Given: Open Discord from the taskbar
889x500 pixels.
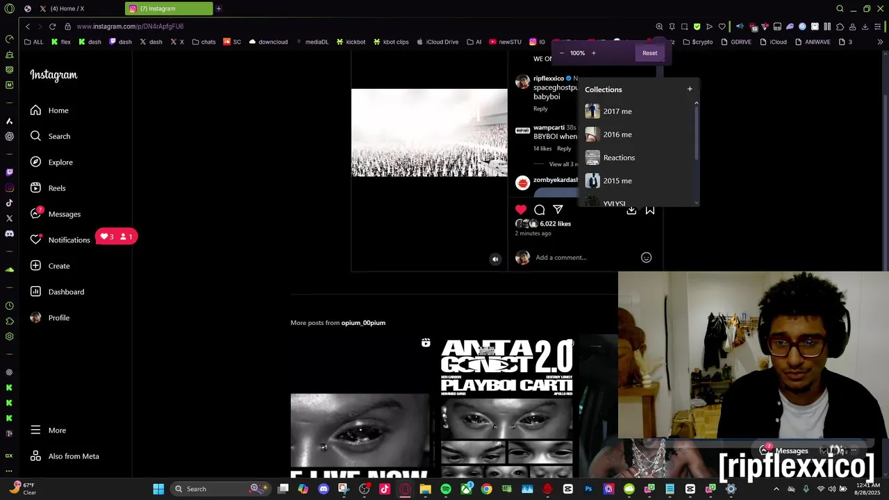Looking at the screenshot, I should [x=323, y=489].
